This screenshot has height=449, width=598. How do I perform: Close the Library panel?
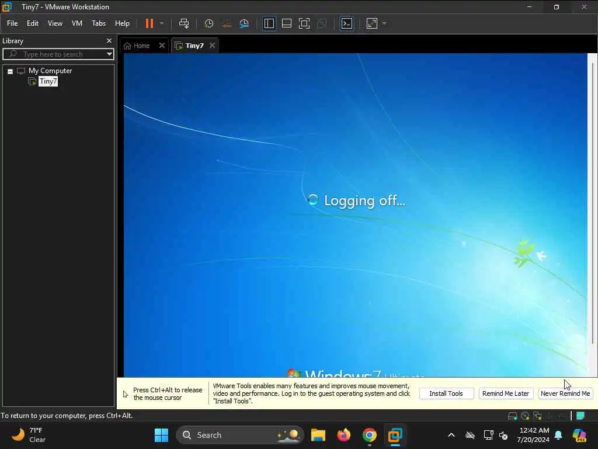coord(109,40)
